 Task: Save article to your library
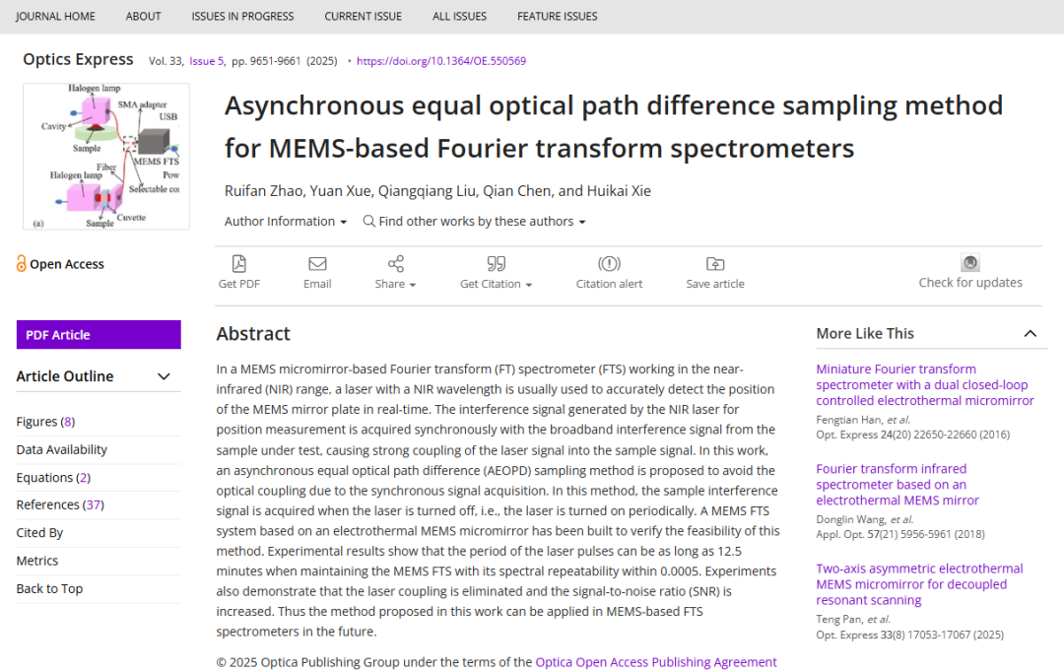coord(715,264)
